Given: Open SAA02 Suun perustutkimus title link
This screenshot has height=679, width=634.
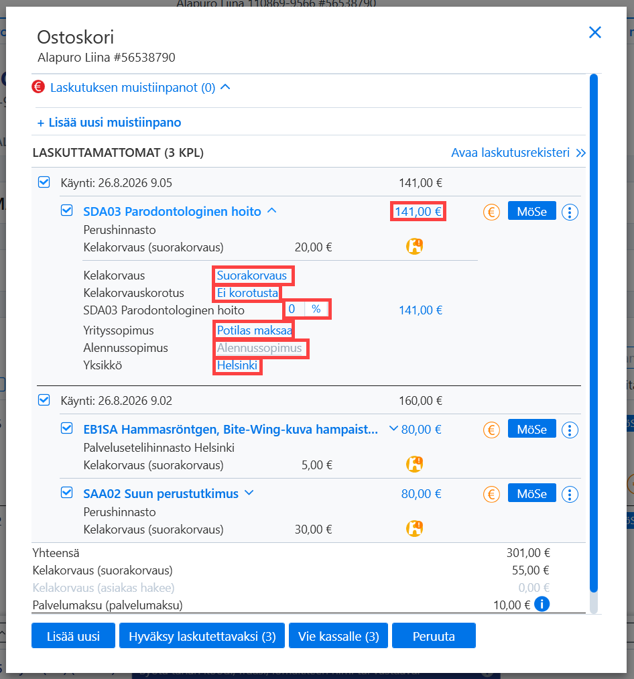Looking at the screenshot, I should (161, 494).
